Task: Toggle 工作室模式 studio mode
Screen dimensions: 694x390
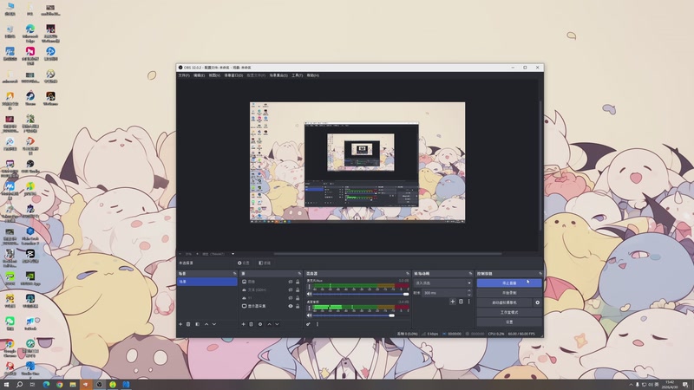Action: (509, 312)
